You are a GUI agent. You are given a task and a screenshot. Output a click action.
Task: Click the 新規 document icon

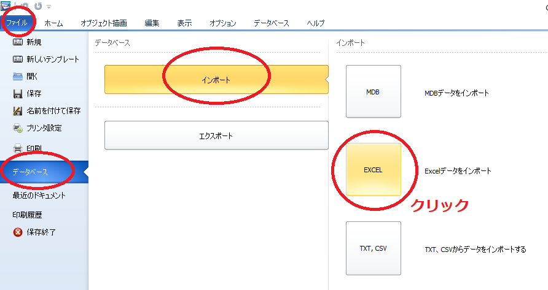coord(17,42)
